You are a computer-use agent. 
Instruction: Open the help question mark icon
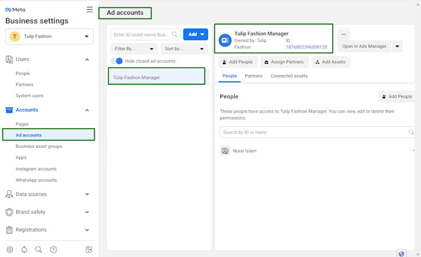(53, 250)
